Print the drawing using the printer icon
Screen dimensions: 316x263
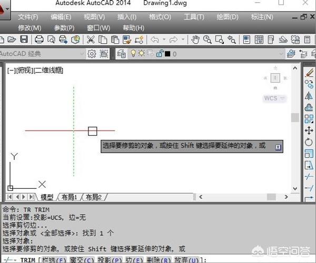click(x=39, y=39)
